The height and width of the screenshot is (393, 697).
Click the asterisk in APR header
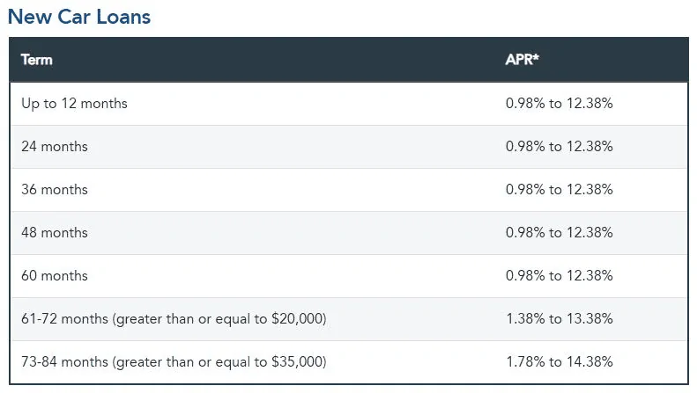pyautogui.click(x=535, y=56)
